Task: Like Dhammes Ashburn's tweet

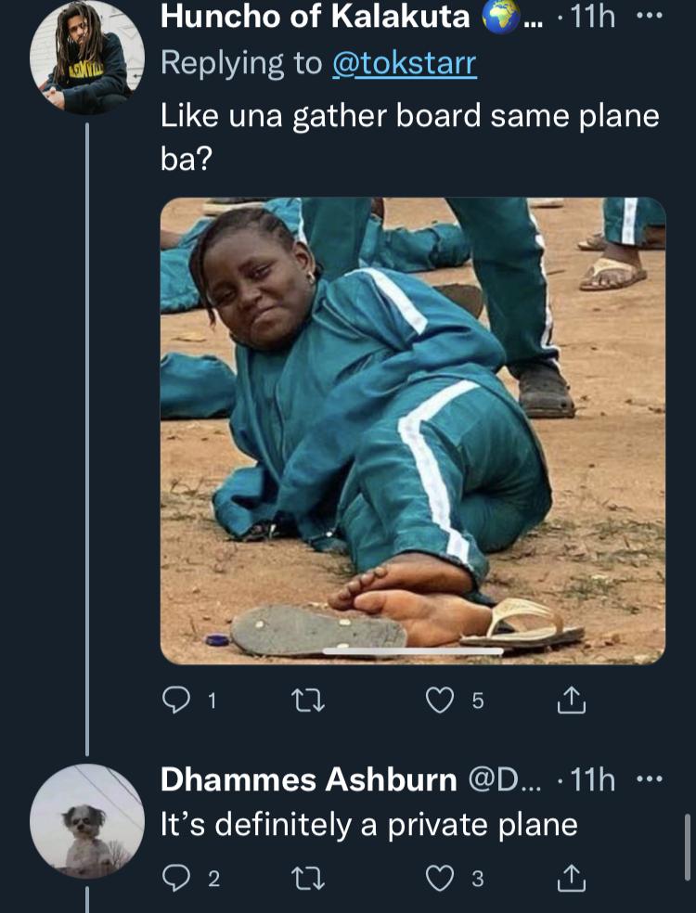Action: (x=440, y=879)
